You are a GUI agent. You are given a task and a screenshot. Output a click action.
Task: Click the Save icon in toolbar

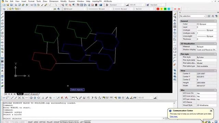(11, 5)
